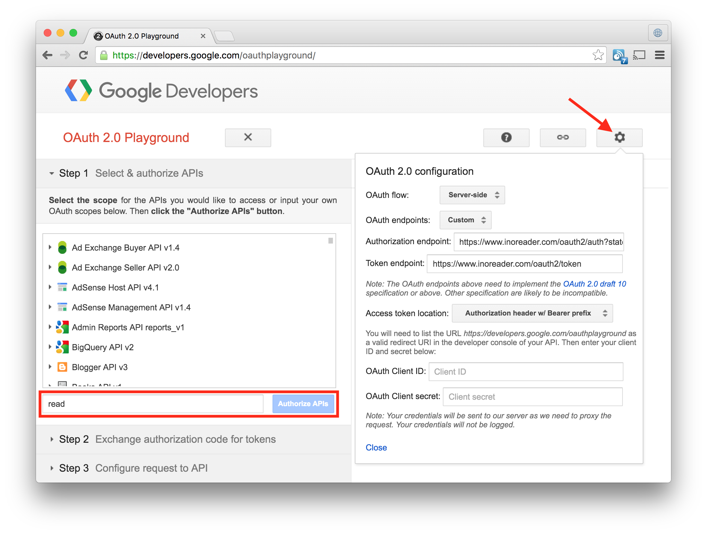Open the OAuth endpoints Custom dropdown
Screen dimensions: 707x534
pyautogui.click(x=465, y=220)
